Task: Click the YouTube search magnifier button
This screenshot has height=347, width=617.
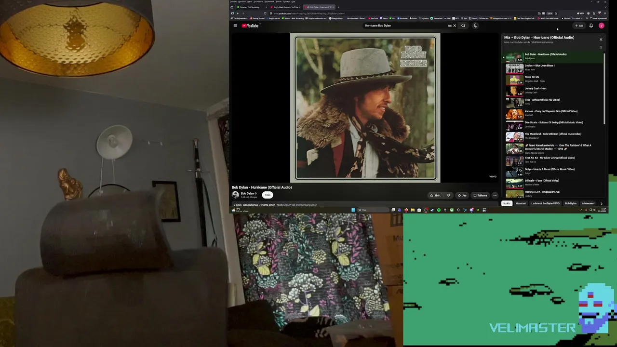Action: coord(463,26)
